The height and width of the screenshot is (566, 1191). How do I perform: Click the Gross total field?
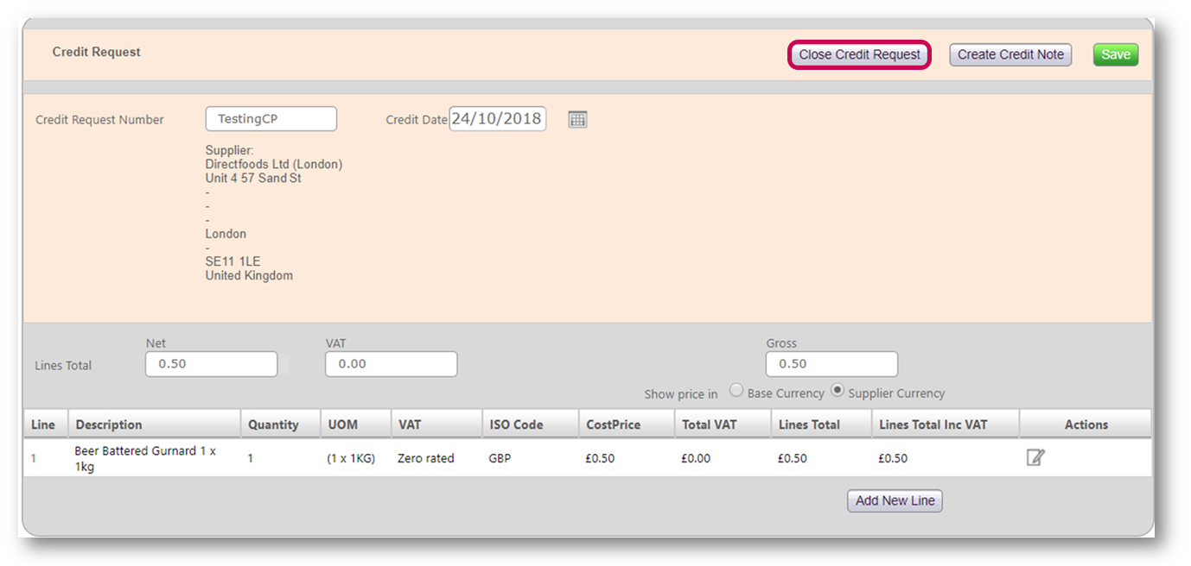coord(831,364)
